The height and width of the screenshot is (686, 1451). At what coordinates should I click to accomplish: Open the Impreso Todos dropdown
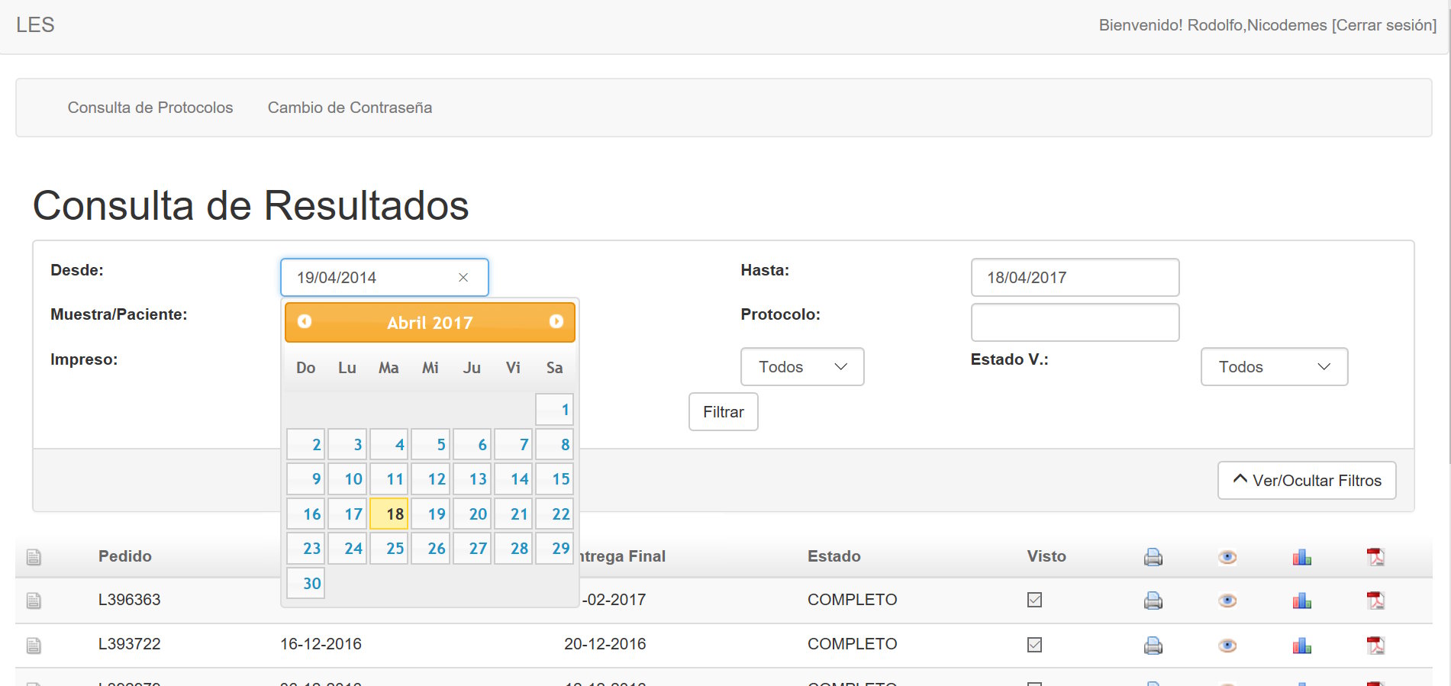pyautogui.click(x=801, y=367)
